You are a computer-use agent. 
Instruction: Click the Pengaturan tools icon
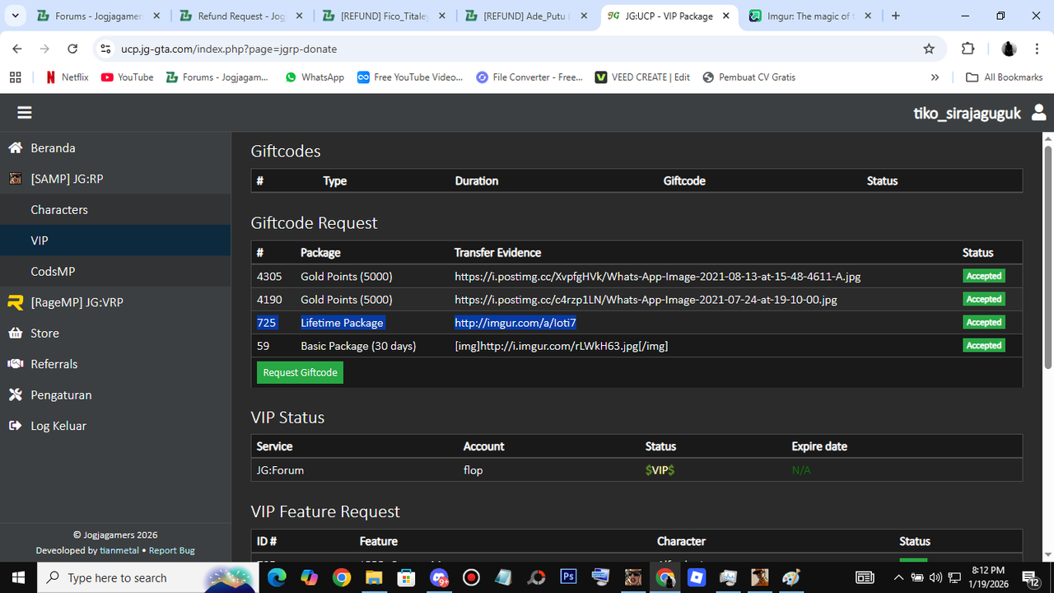click(15, 395)
